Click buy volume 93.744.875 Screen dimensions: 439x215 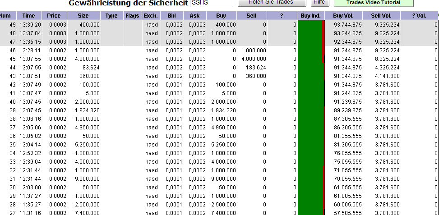click(x=348, y=25)
